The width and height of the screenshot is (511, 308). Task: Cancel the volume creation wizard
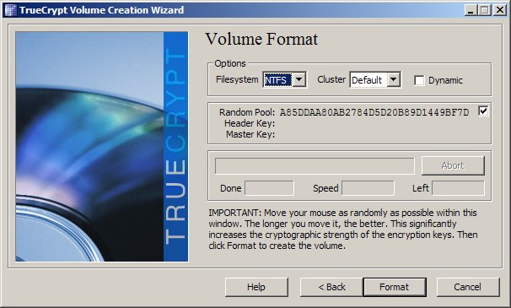pyautogui.click(x=468, y=287)
